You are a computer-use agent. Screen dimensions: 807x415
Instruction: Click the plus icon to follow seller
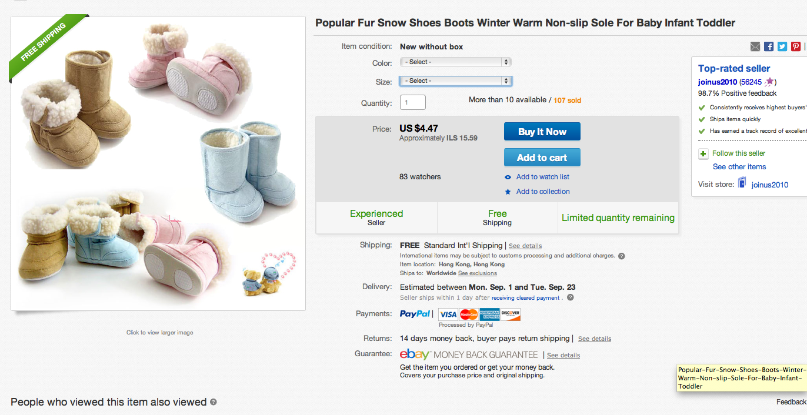tap(703, 154)
